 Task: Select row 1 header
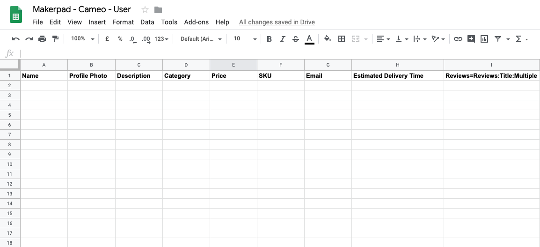pyautogui.click(x=10, y=75)
